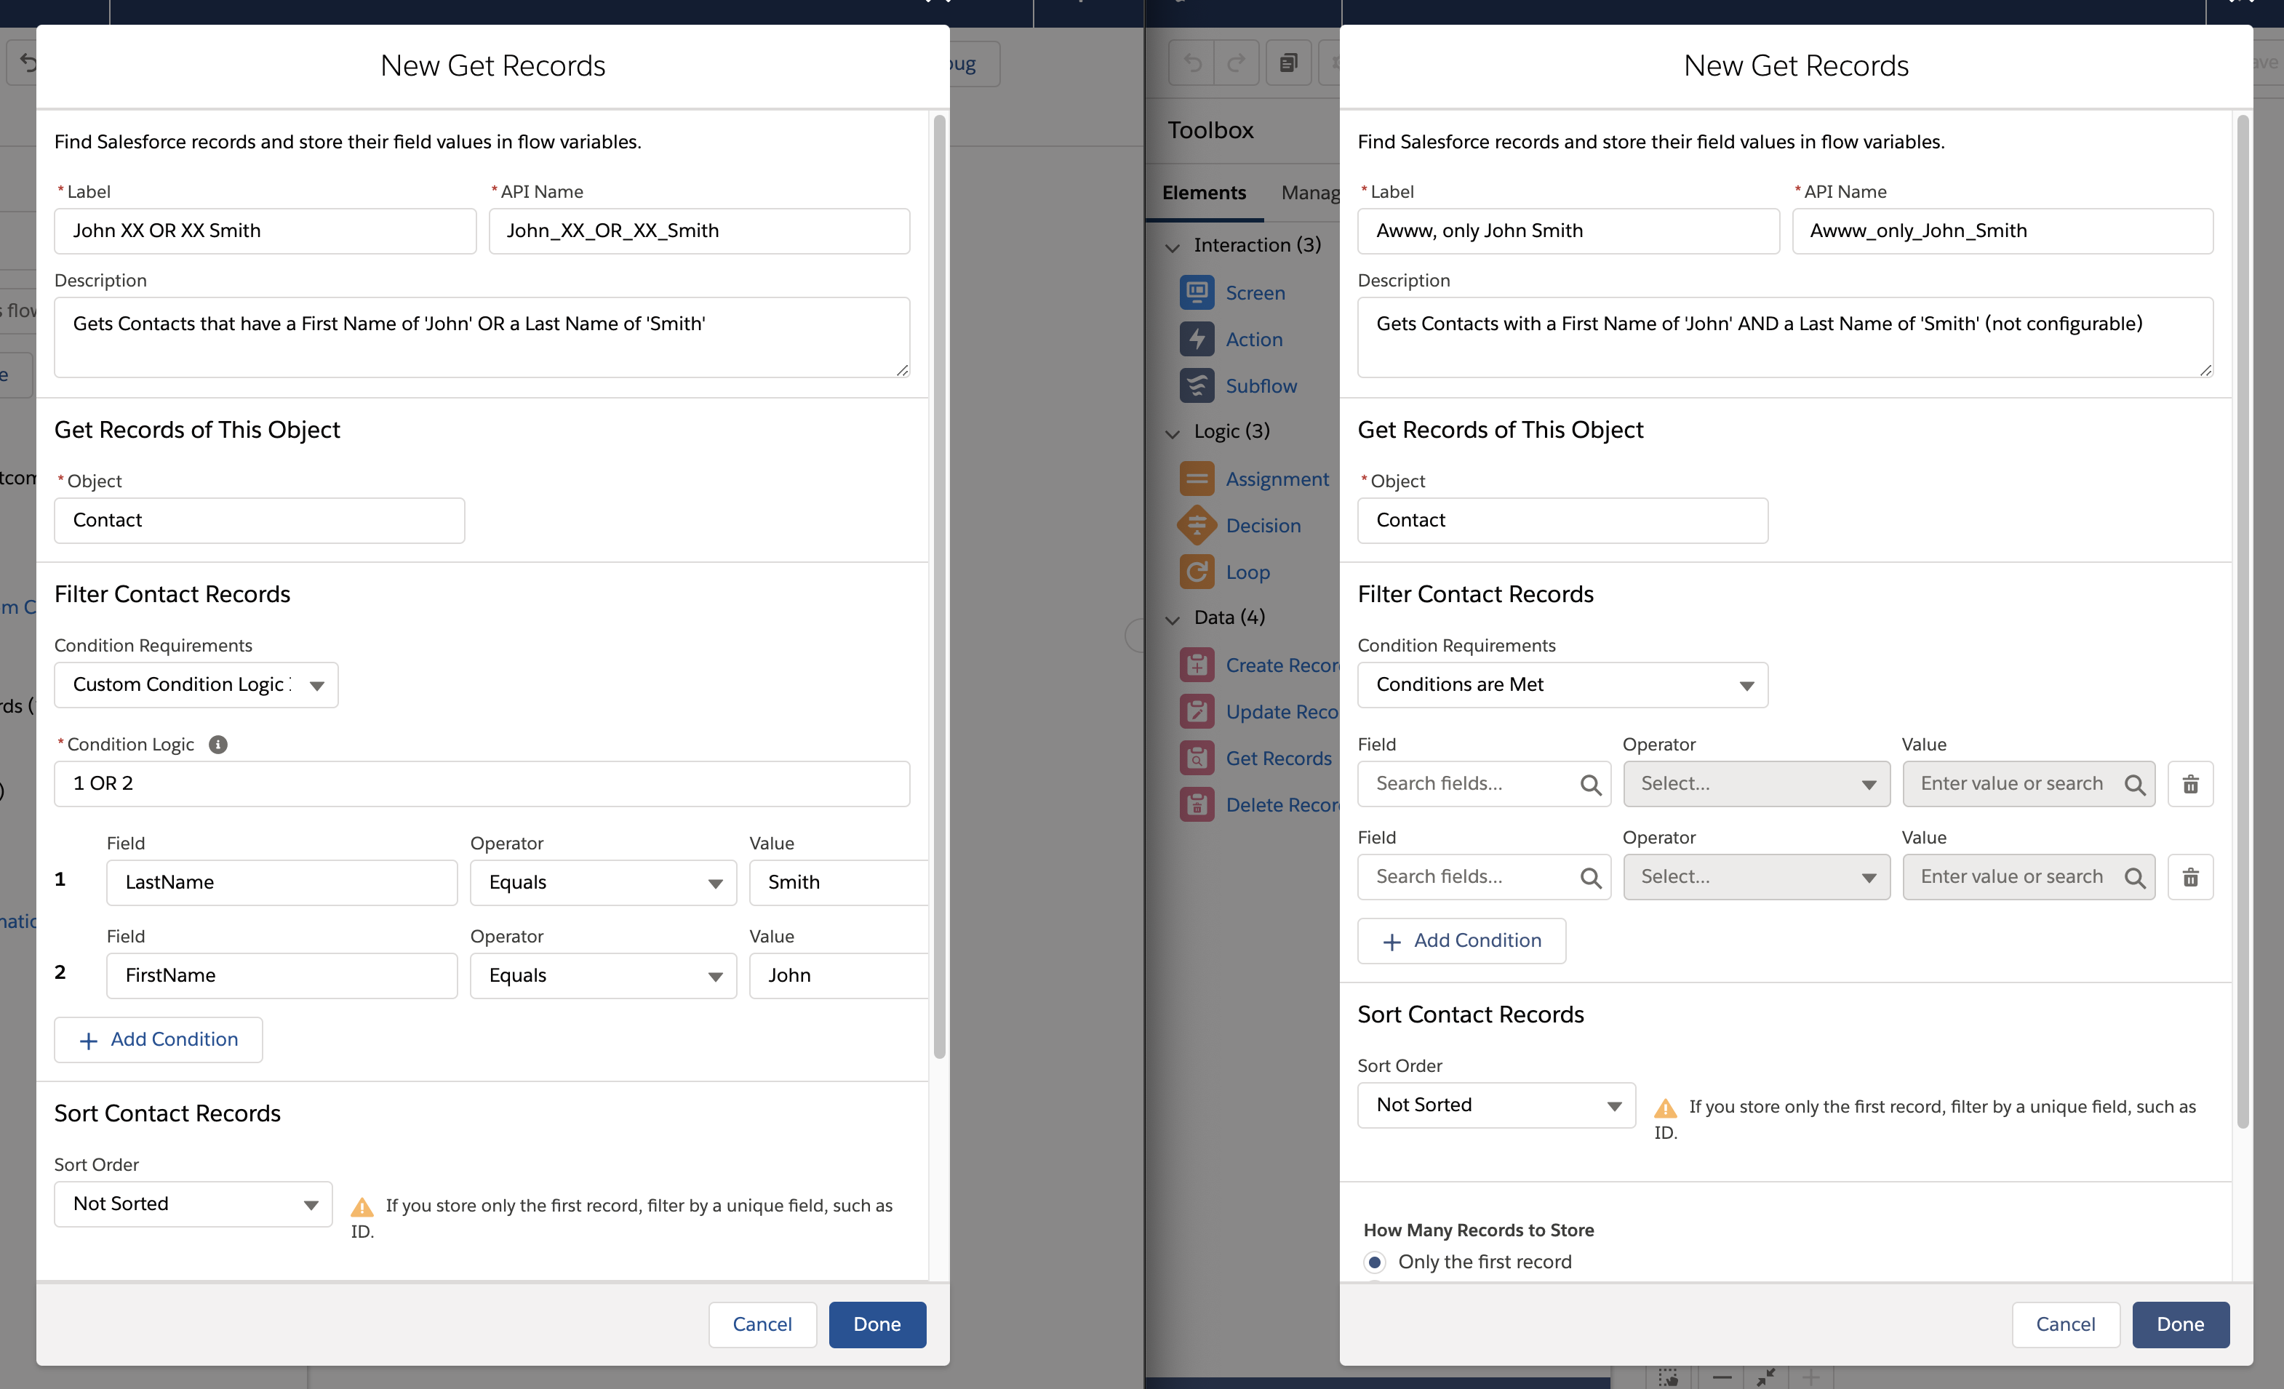The height and width of the screenshot is (1389, 2284).
Task: Click the 'How Many Records to Store' heading
Action: 1479,1230
